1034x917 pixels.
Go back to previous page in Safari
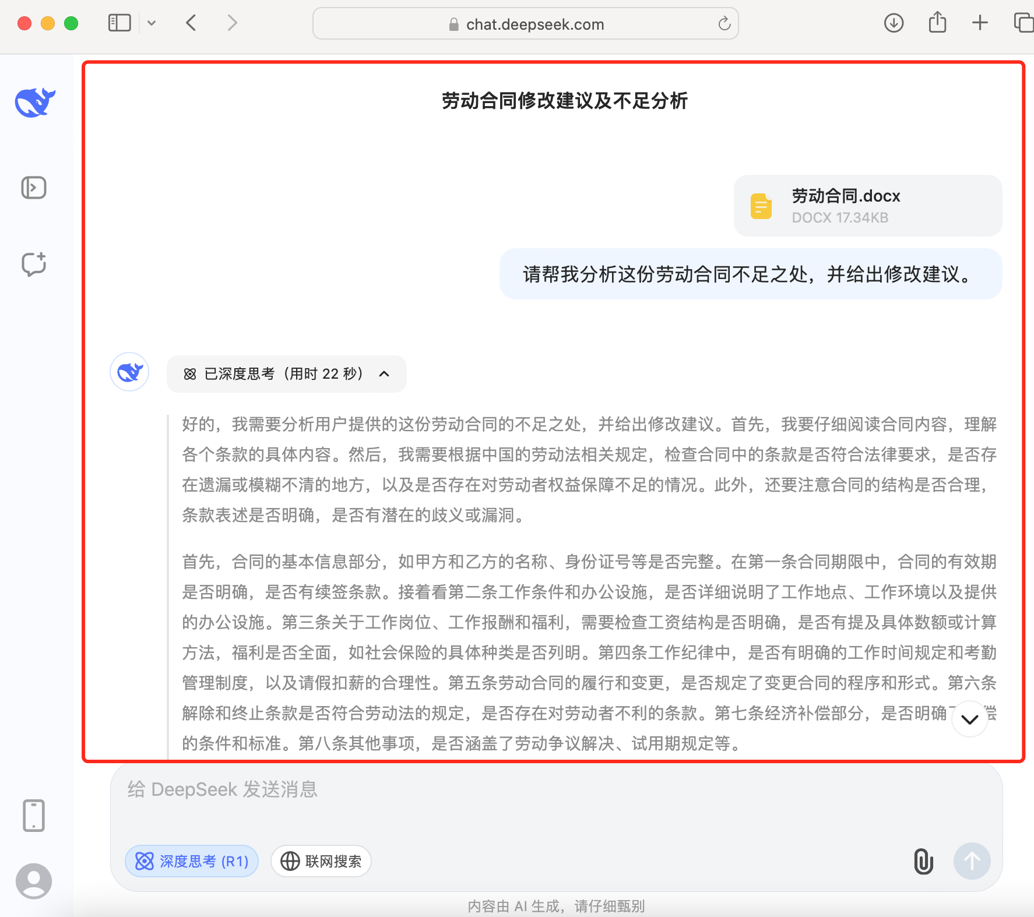pos(191,23)
